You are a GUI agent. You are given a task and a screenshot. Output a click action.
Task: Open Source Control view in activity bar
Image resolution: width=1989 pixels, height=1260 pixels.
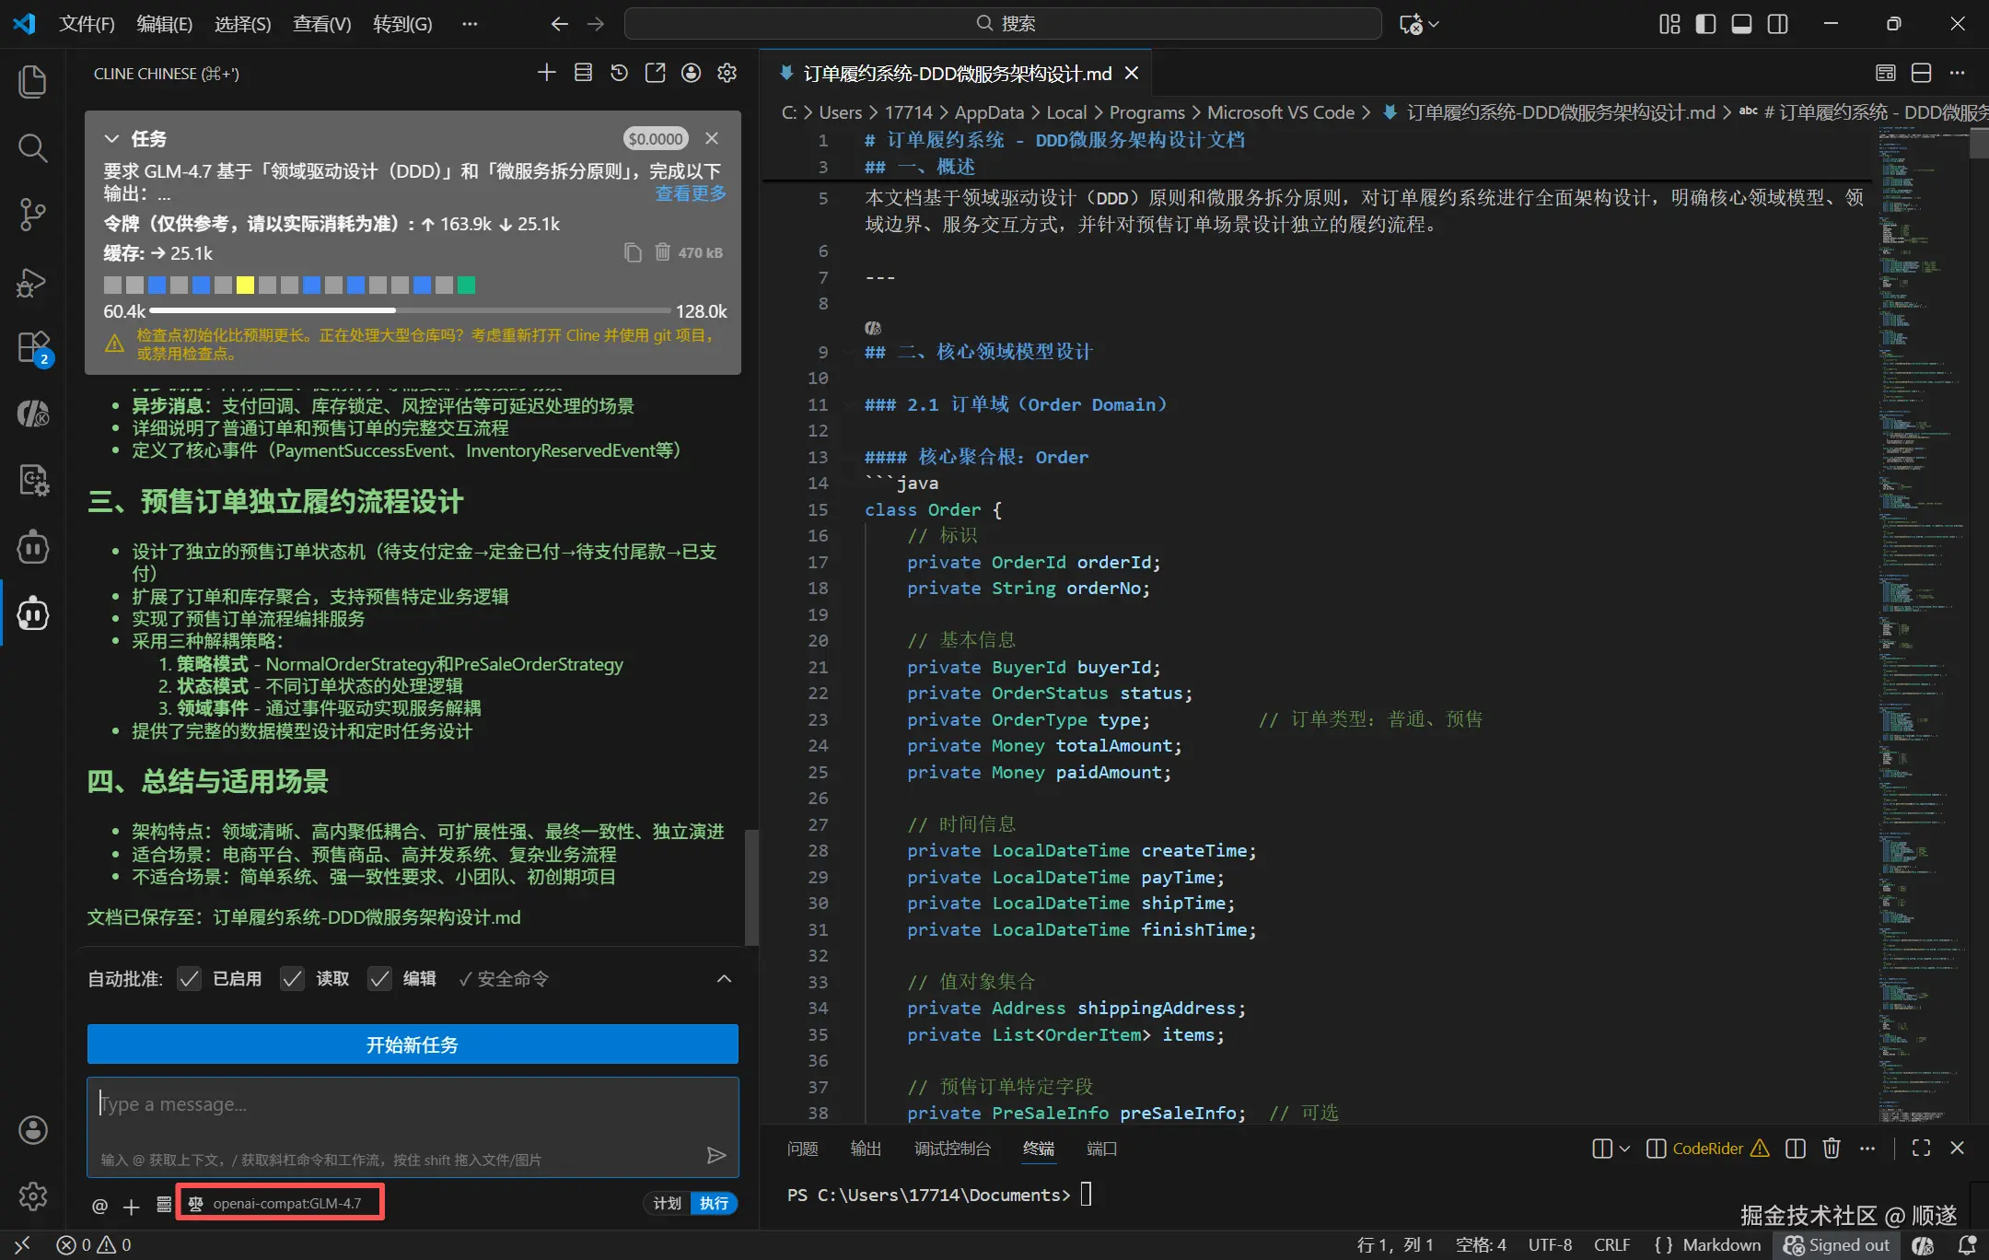(x=33, y=215)
